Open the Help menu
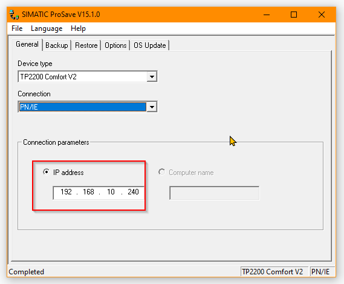344x284 pixels. coord(78,28)
